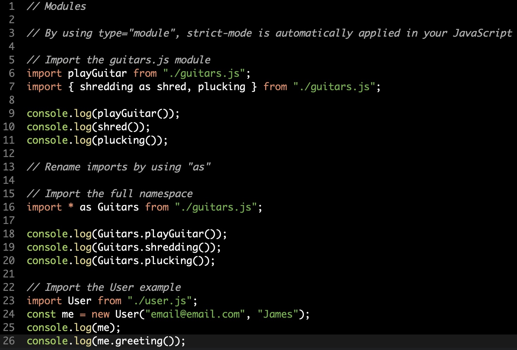517x350 pixels.
Task: Click the "strict-mode" word in line 3 comment
Action: point(219,33)
